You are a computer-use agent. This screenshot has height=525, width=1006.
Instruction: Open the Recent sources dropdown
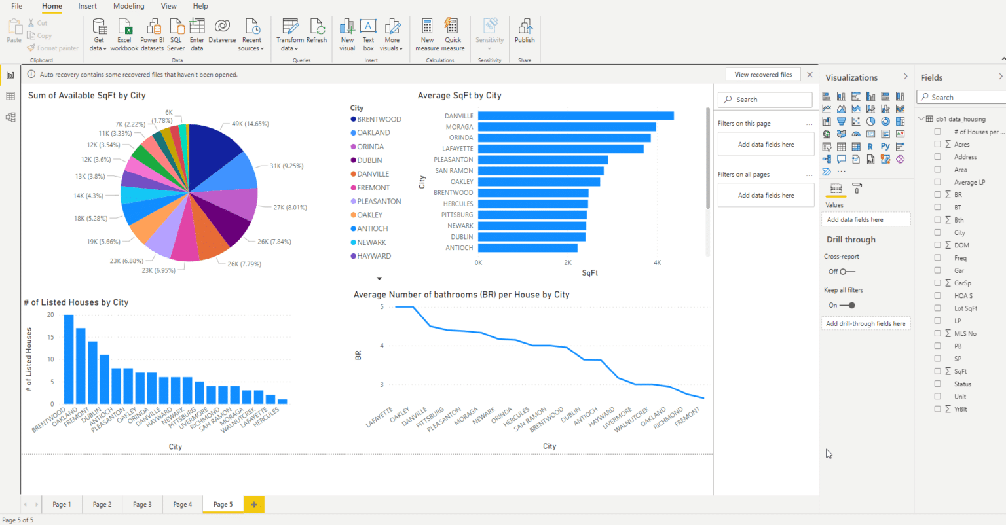pyautogui.click(x=252, y=34)
